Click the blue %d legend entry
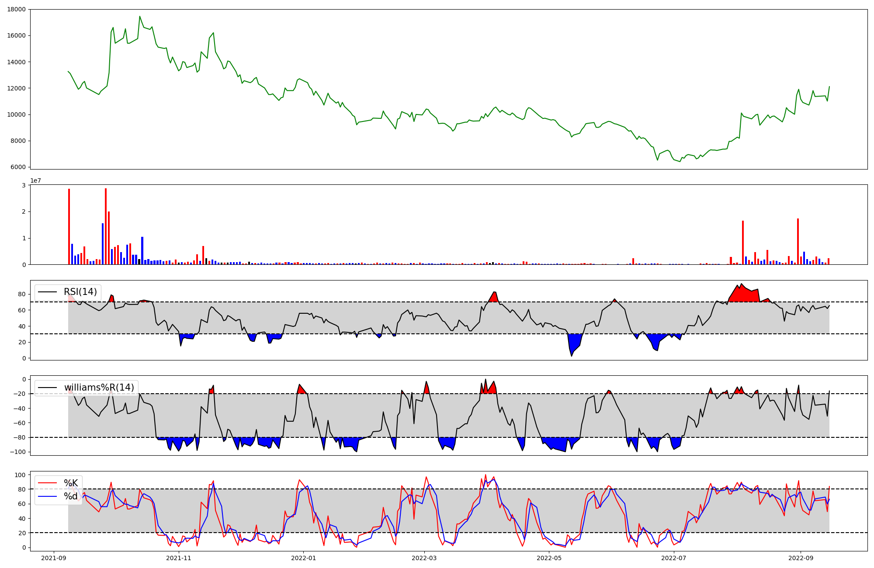The height and width of the screenshot is (568, 874). coord(70,496)
